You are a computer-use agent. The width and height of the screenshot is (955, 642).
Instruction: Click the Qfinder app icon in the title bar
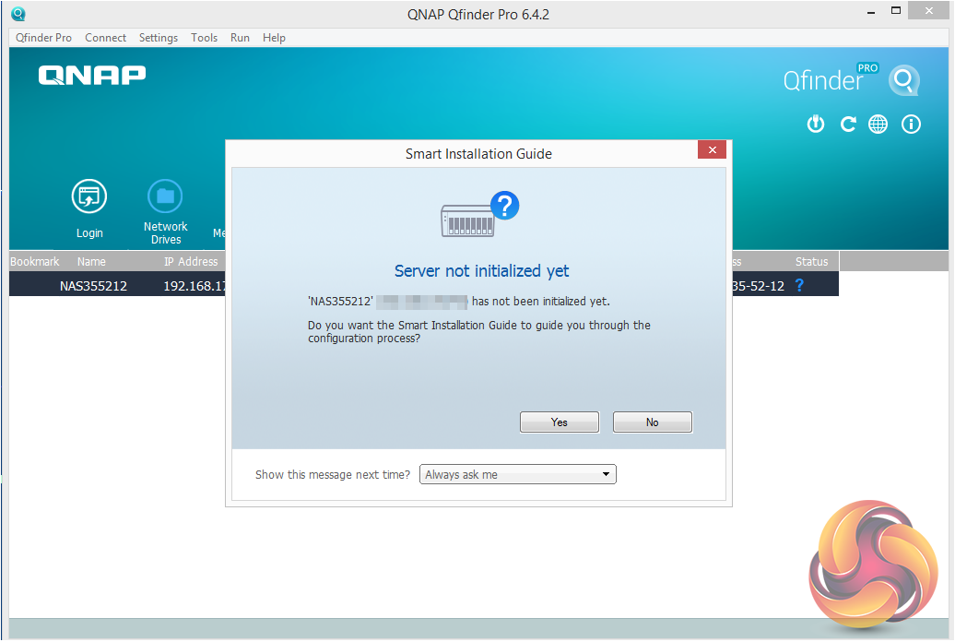(x=18, y=14)
